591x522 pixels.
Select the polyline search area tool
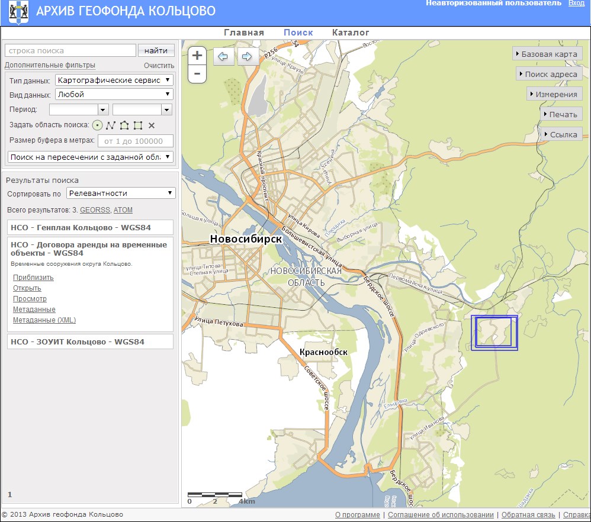[x=110, y=125]
